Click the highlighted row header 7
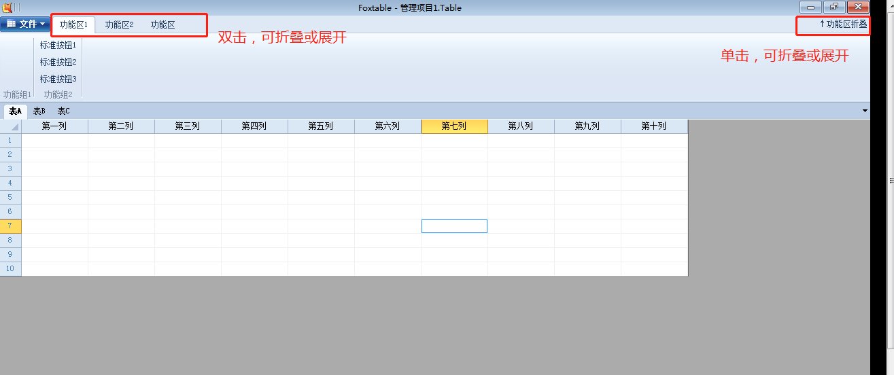Screen dimensions: 894x375 point(11,226)
